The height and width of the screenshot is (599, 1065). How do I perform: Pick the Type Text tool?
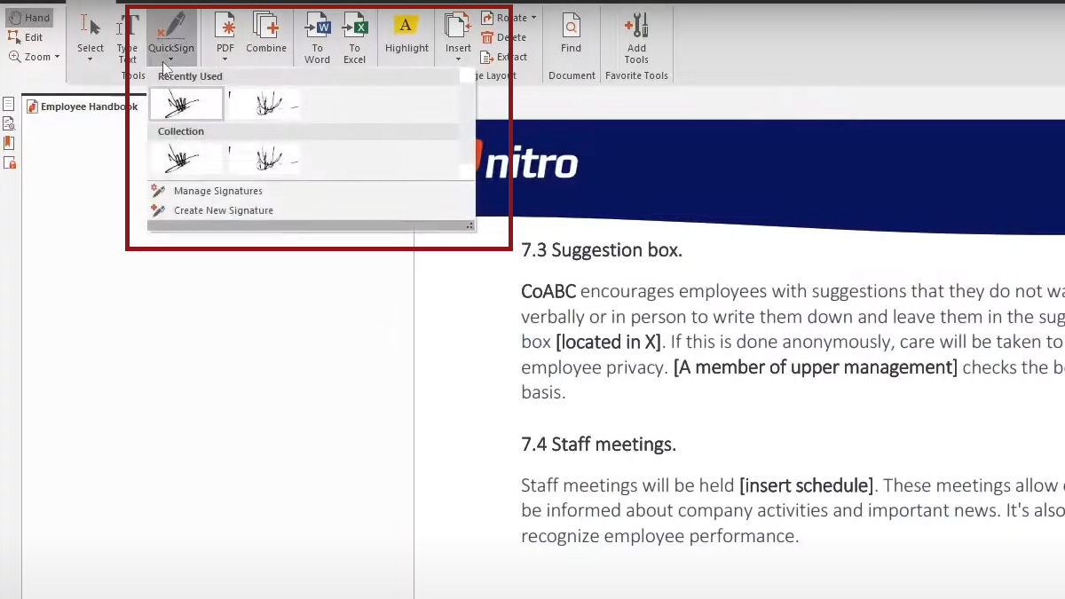click(x=128, y=39)
